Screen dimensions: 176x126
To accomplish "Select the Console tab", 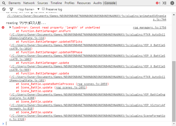I will (x=110, y=3).
